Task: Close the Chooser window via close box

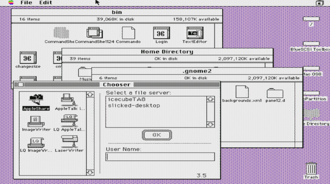Action: [21, 84]
